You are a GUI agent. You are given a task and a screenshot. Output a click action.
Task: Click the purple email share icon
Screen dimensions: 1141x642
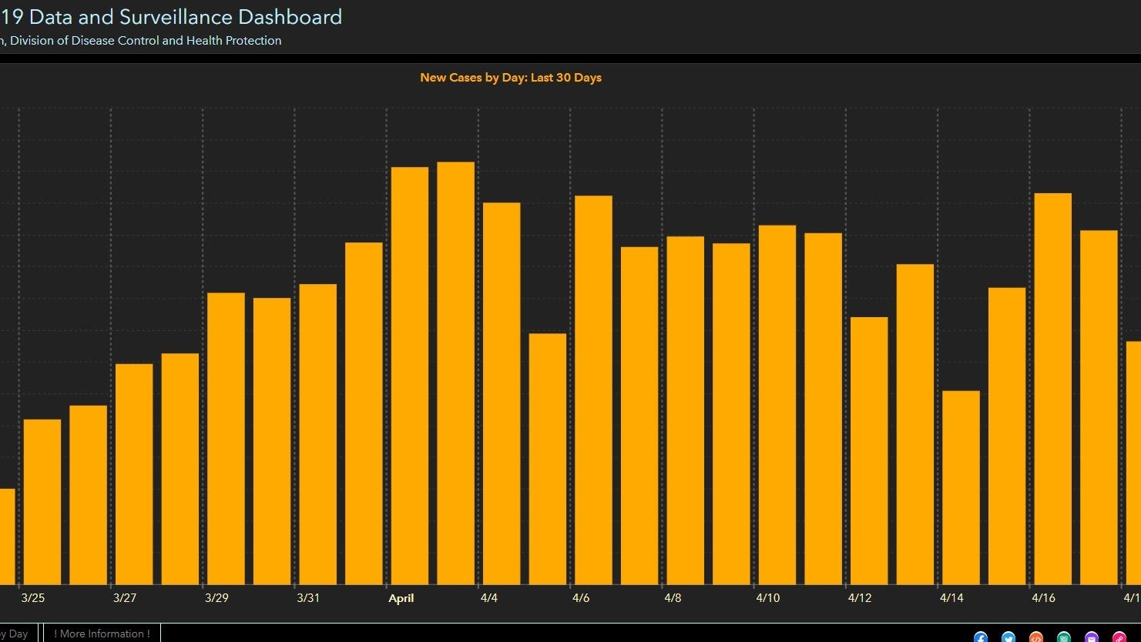pos(1092,637)
